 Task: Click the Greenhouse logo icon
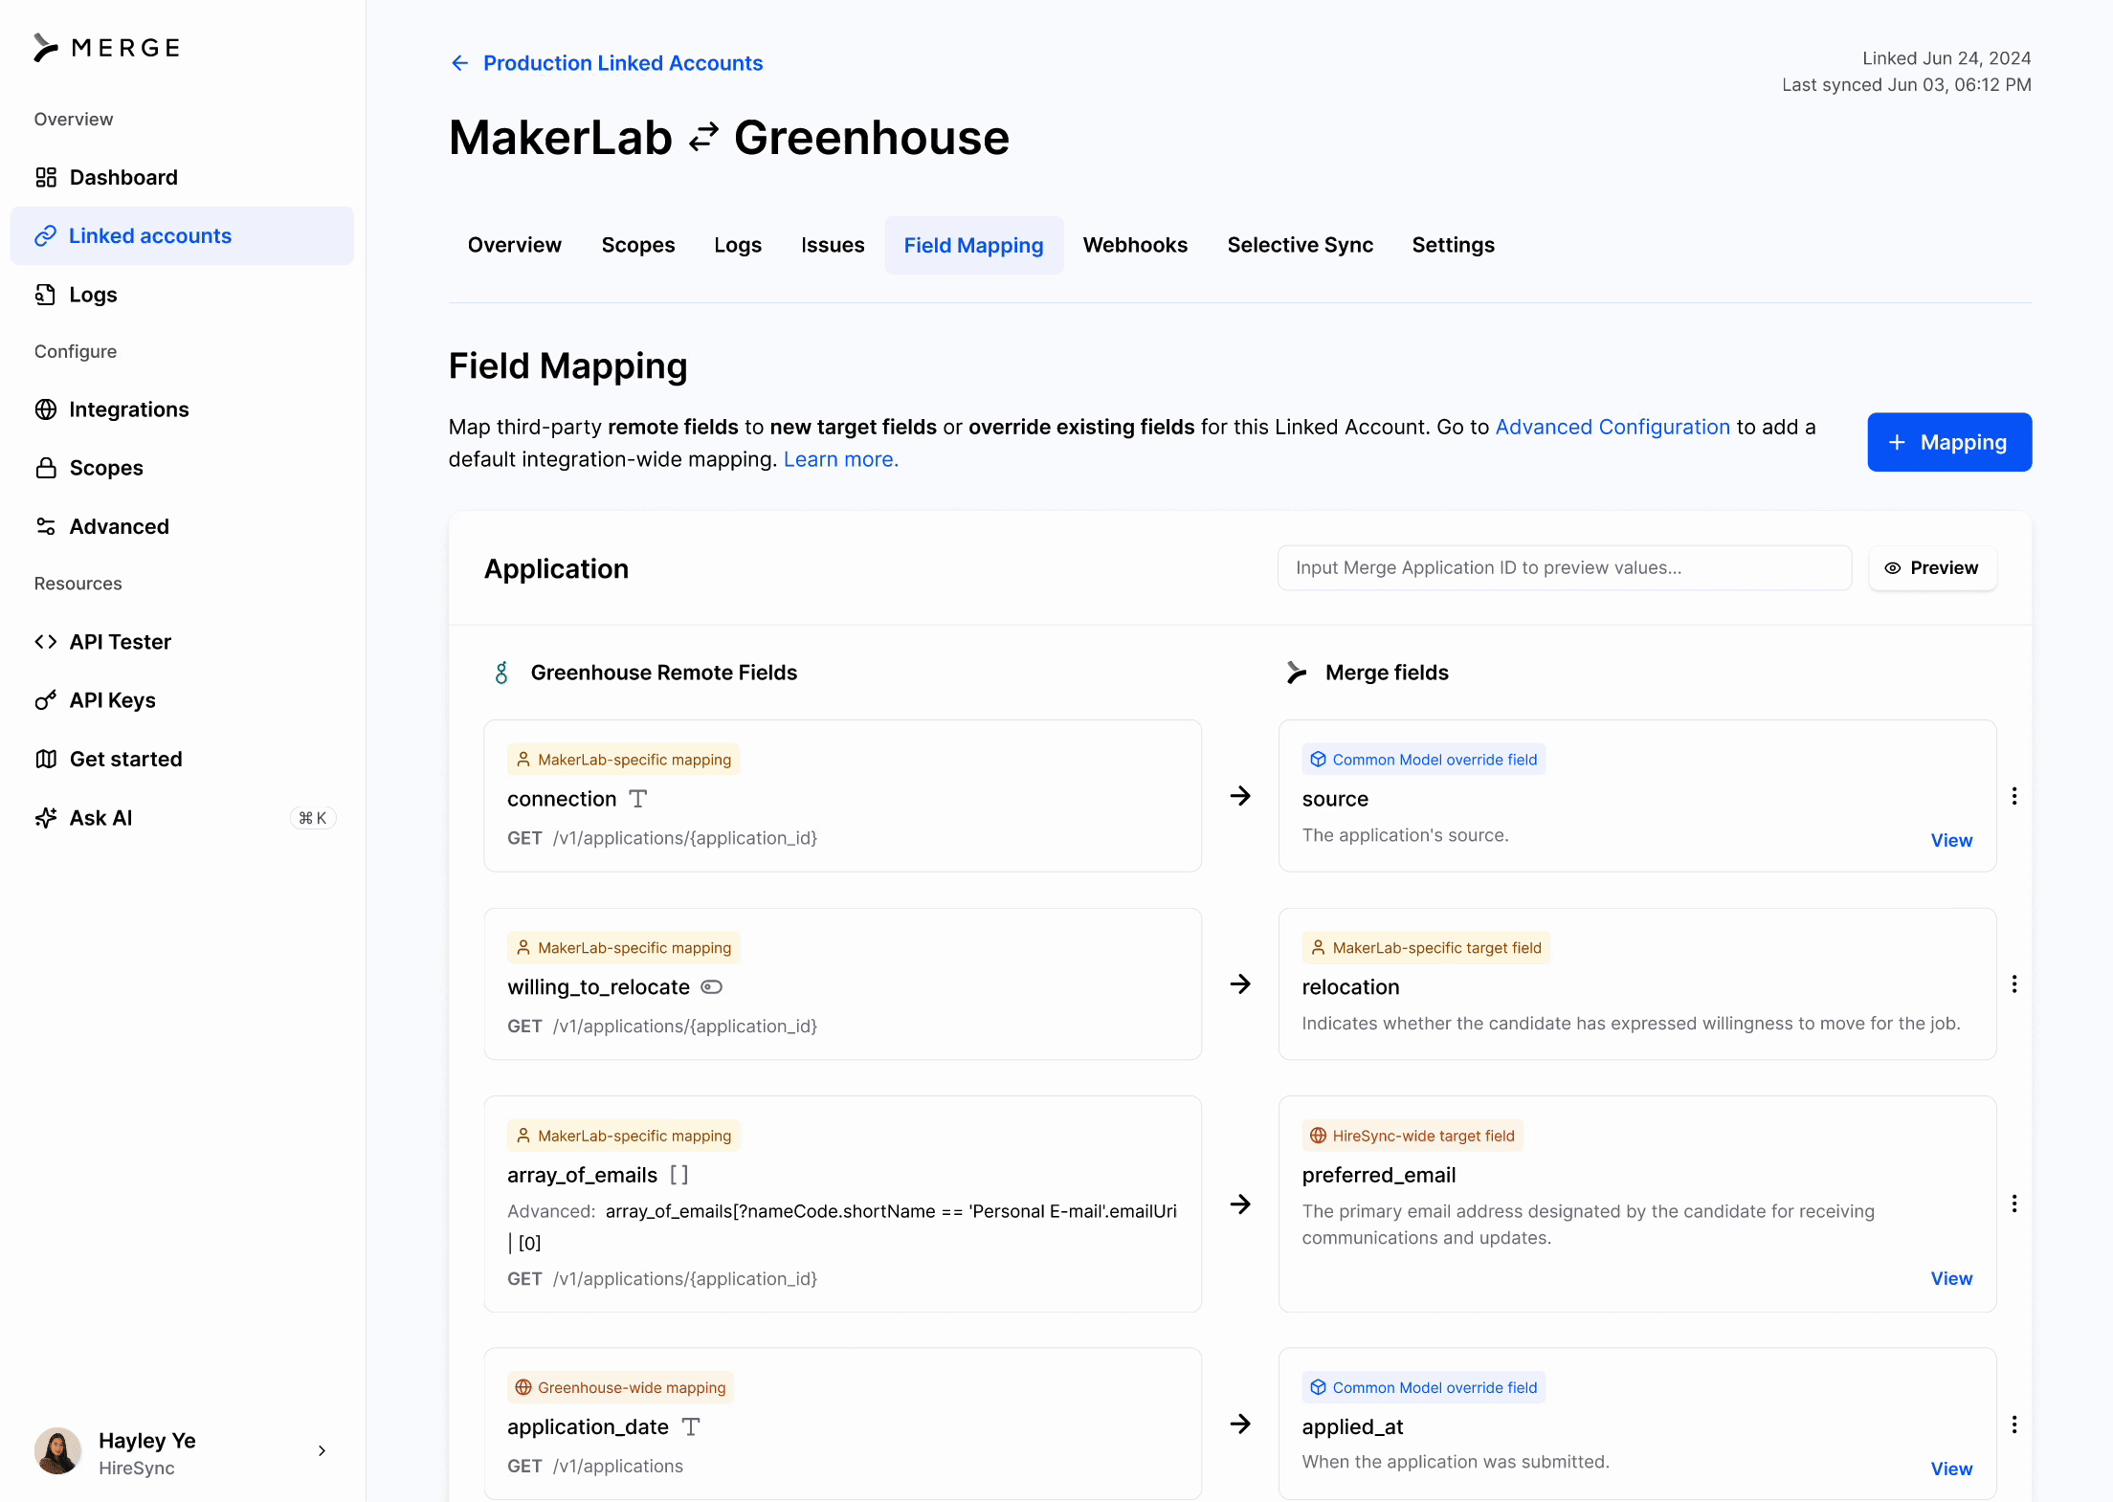click(x=501, y=673)
